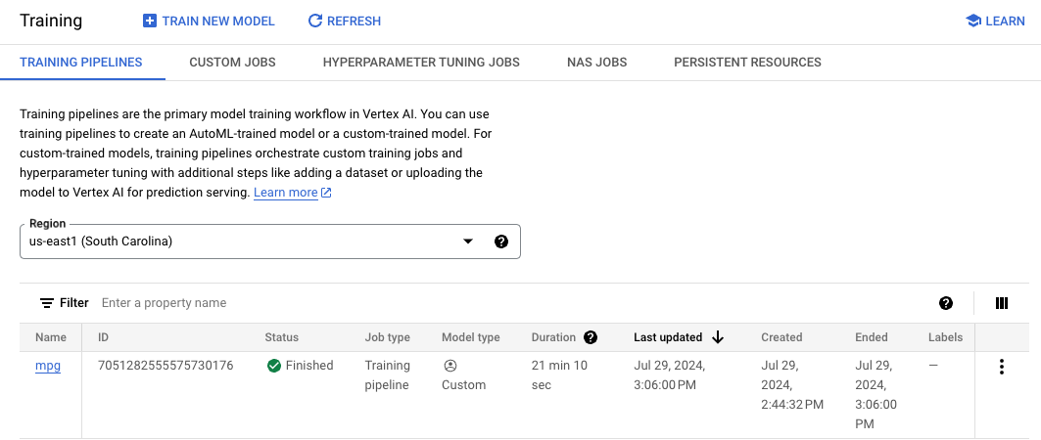Click the TRAIN NEW MODEL button

click(x=210, y=22)
